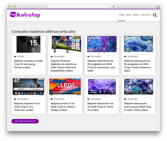Image resolution: width=167 pixels, height=141 pixels.
Task: Open the SOBRE menu item
Action: click(x=136, y=15)
